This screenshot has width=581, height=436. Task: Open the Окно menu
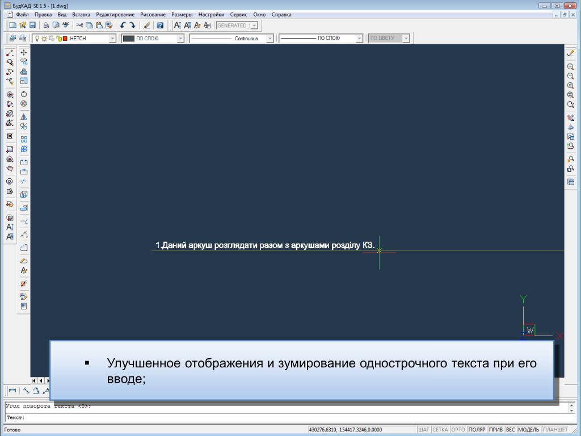(x=259, y=14)
